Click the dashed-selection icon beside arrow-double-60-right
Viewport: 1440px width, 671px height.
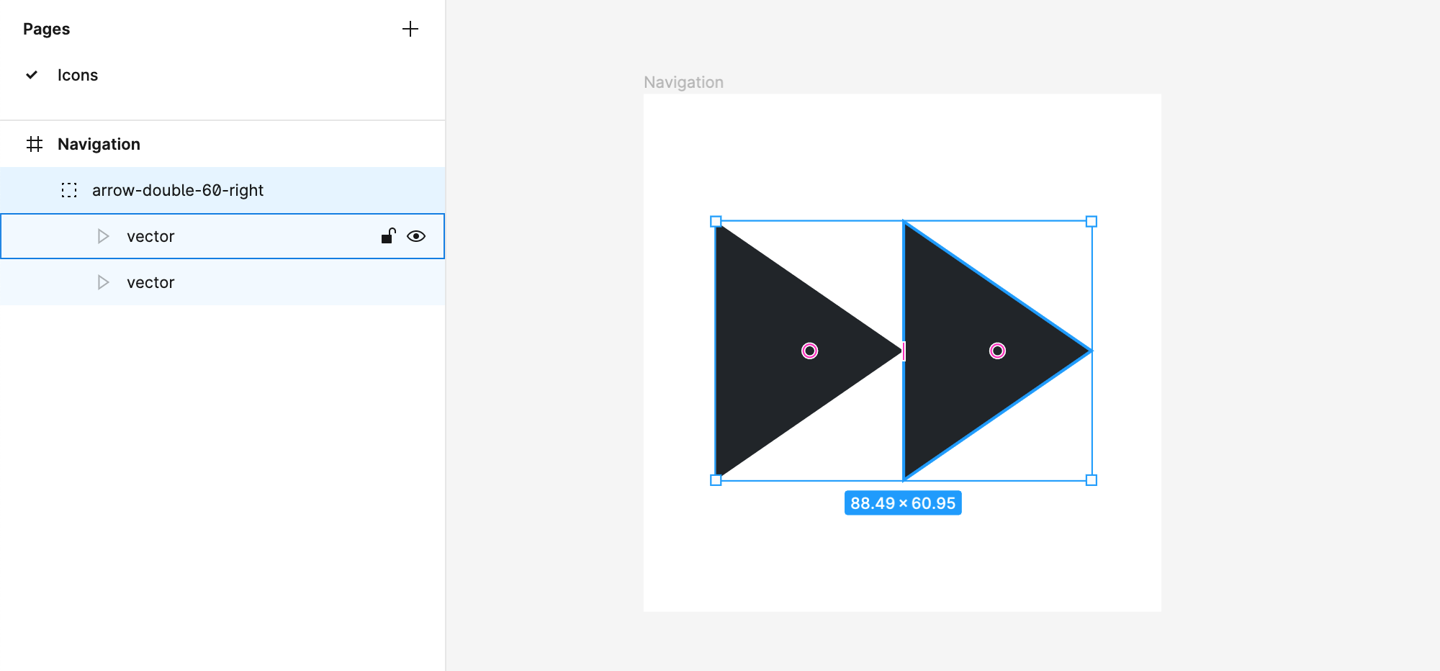[x=70, y=190]
